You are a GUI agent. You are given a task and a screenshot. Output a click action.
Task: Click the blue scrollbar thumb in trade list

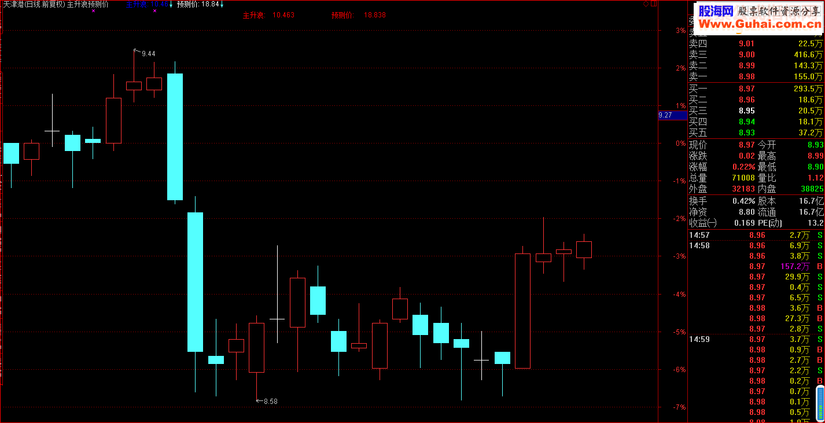click(x=820, y=403)
